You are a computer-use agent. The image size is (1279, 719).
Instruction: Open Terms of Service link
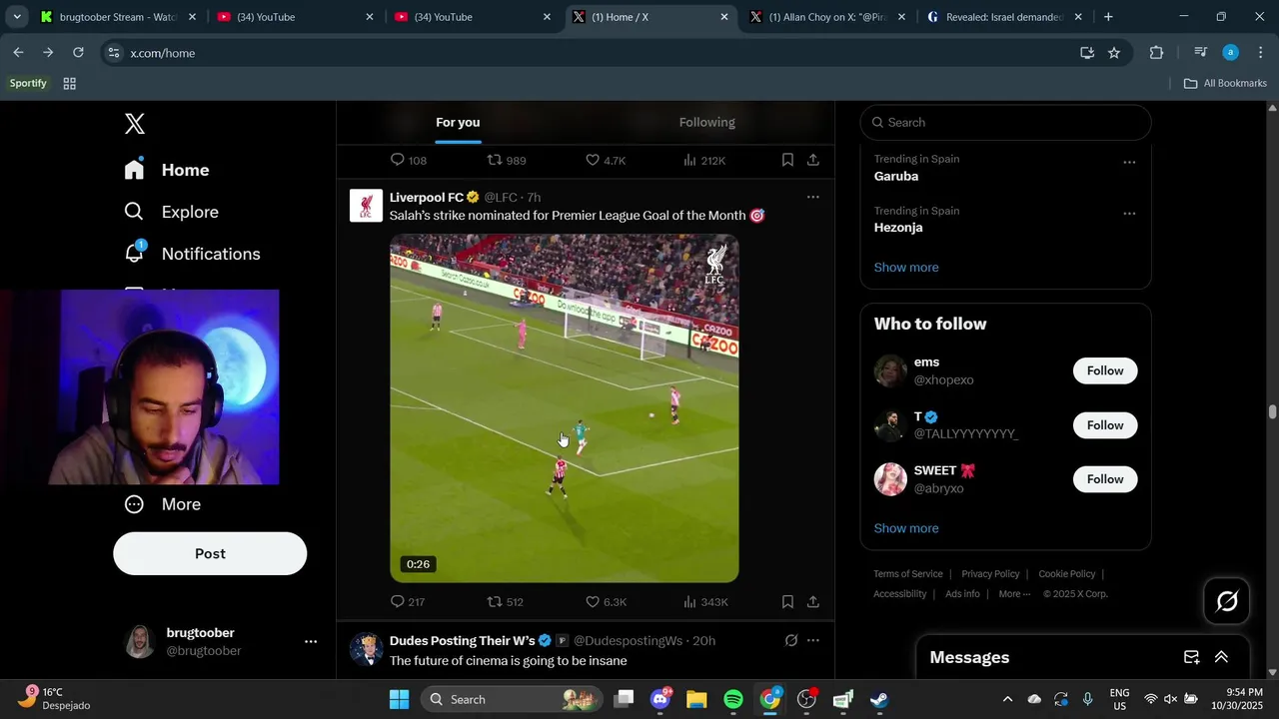tap(908, 574)
